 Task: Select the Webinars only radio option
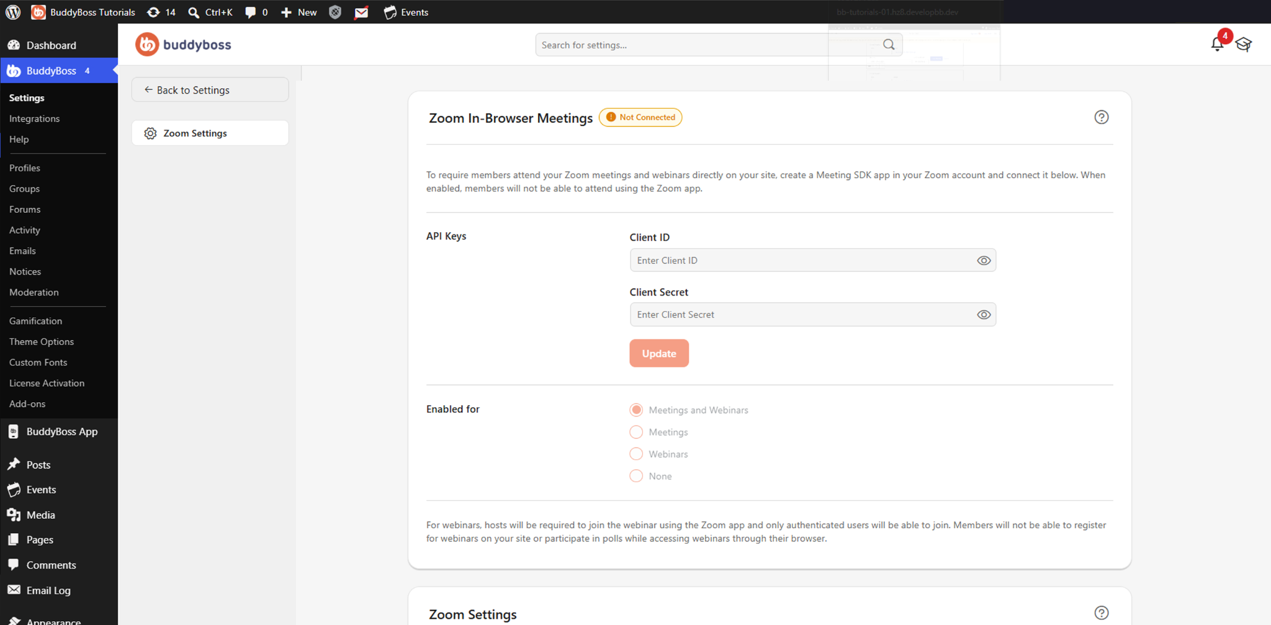636,454
